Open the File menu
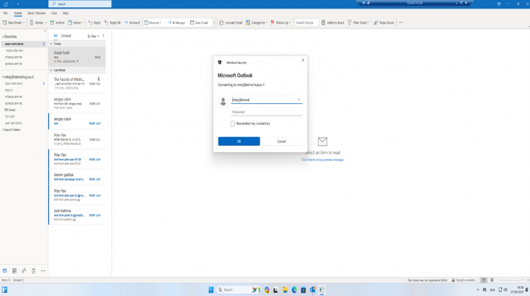Screen dimensions: 530x296 click(5, 13)
